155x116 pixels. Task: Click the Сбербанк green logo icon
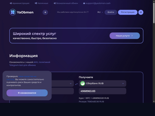[x=83, y=84]
